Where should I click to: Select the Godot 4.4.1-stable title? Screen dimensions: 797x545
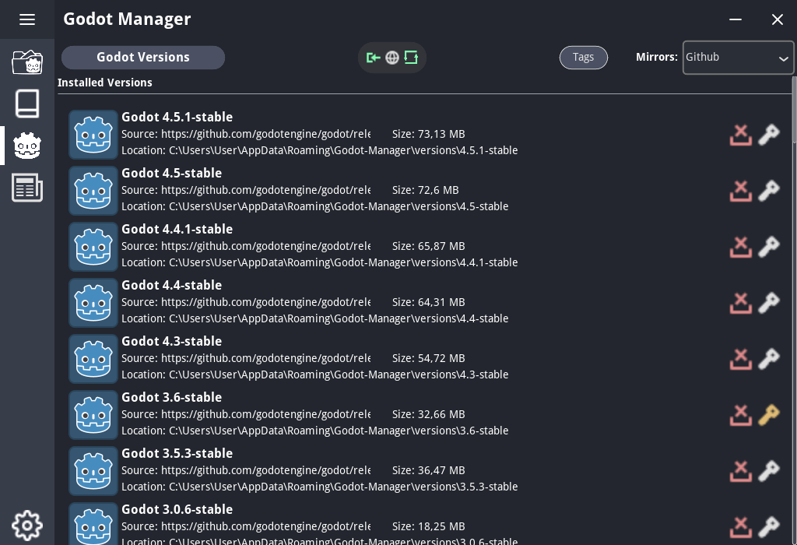pyautogui.click(x=177, y=229)
